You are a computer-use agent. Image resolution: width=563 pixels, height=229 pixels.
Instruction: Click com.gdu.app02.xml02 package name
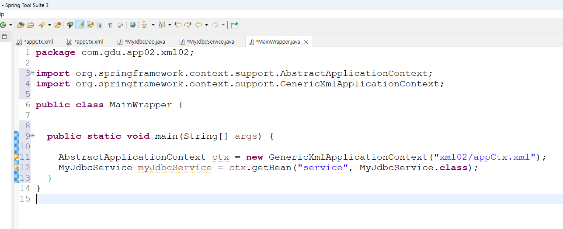tap(135, 52)
